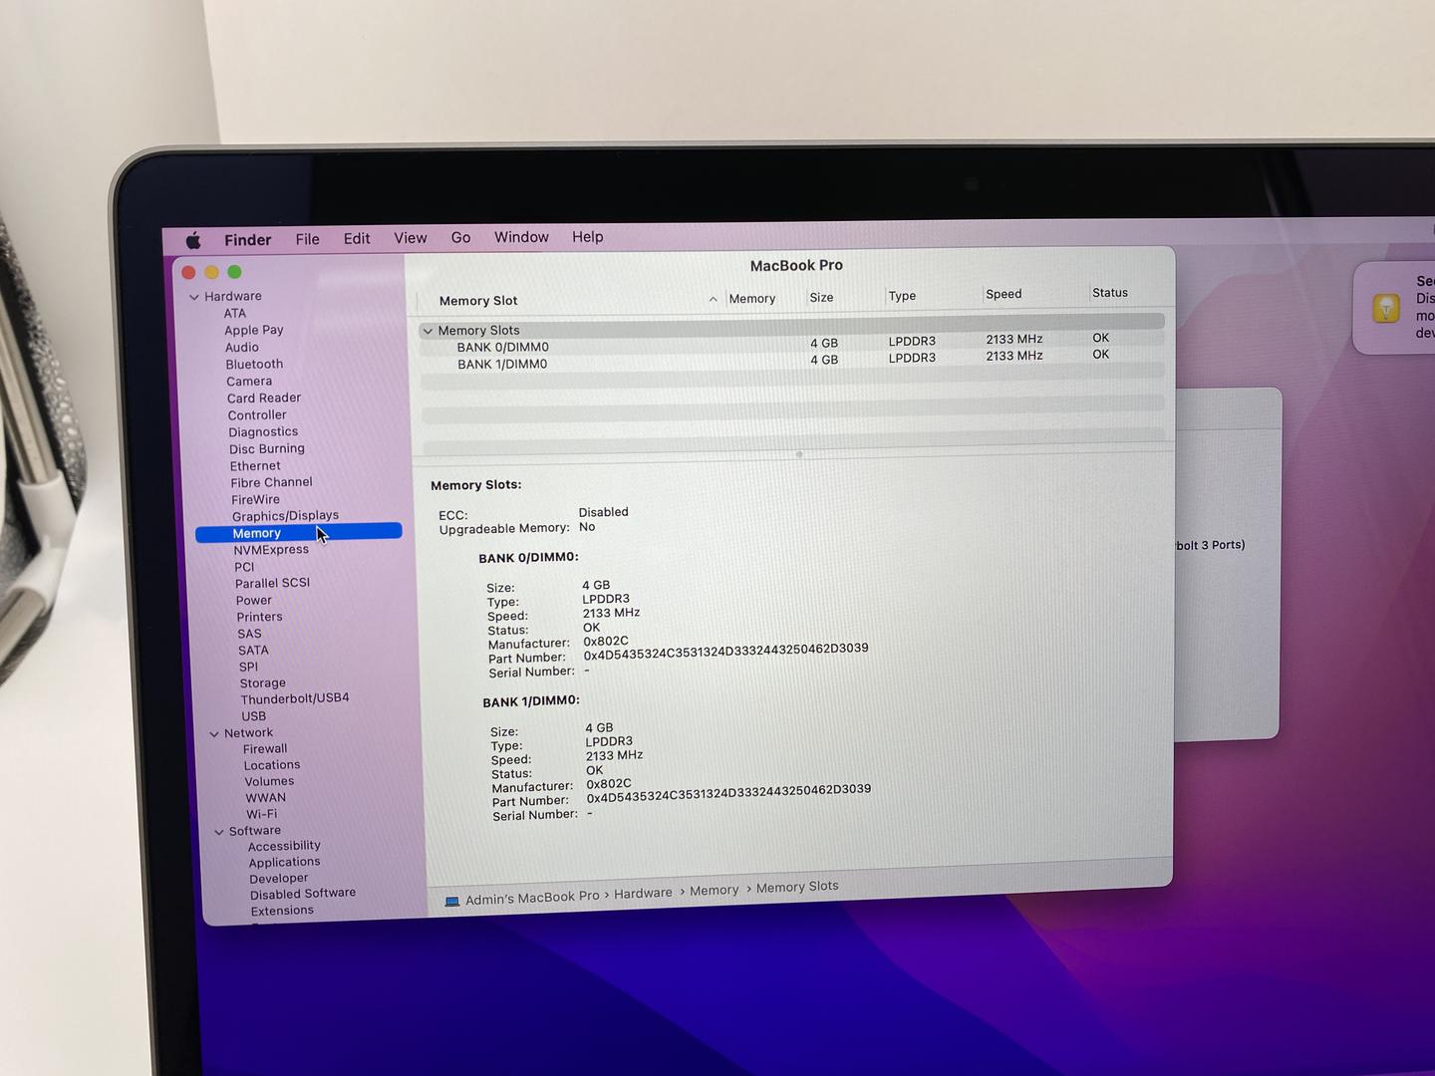Open the Finder menu
The height and width of the screenshot is (1076, 1435).
248,240
